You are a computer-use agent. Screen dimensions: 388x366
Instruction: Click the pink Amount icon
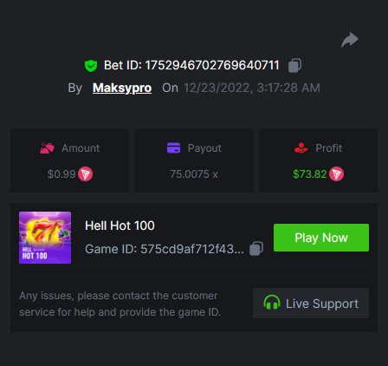[x=47, y=148]
